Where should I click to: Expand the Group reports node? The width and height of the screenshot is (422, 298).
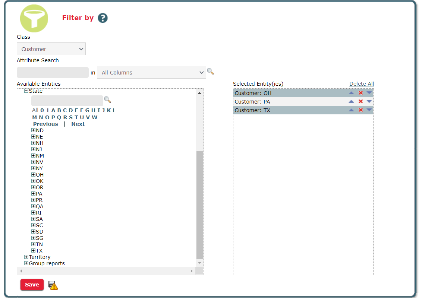point(26,263)
